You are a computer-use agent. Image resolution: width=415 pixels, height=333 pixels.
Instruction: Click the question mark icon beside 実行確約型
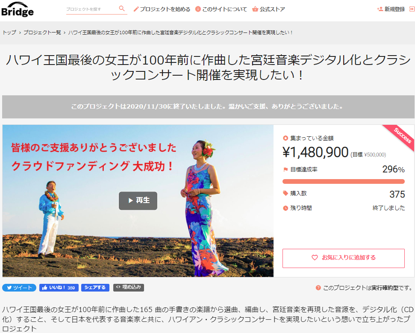tap(318, 288)
